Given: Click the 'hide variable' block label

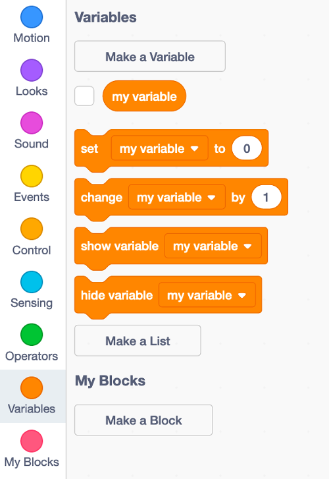Looking at the screenshot, I should (116, 295).
